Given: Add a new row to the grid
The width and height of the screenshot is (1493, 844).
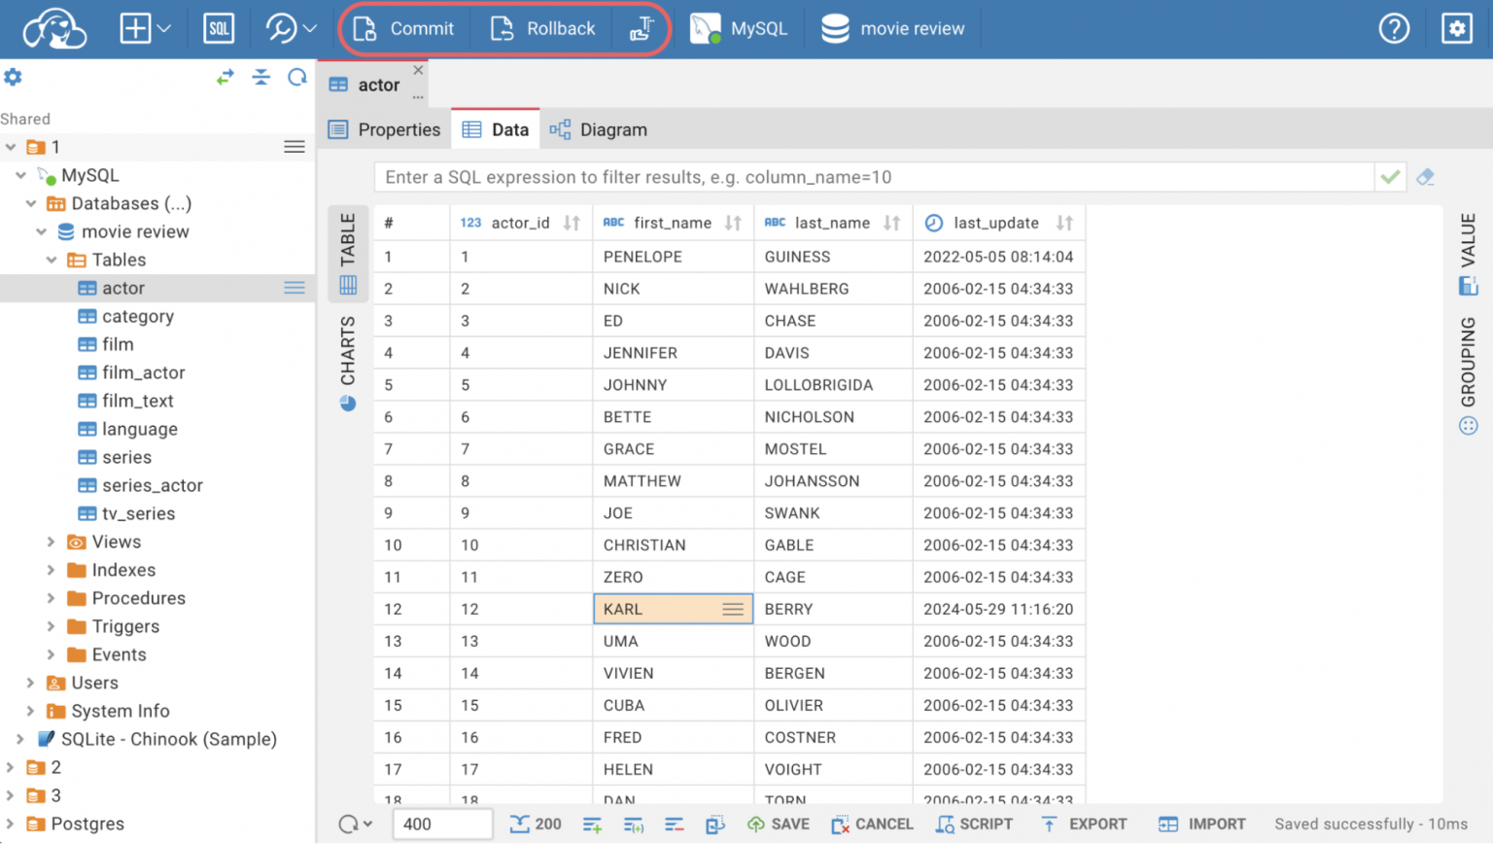Looking at the screenshot, I should coord(592,824).
